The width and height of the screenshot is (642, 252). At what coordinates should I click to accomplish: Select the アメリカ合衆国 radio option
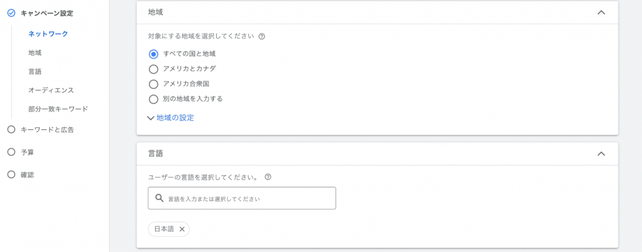154,84
